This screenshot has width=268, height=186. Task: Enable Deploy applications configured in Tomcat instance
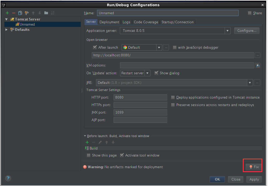click(173, 97)
